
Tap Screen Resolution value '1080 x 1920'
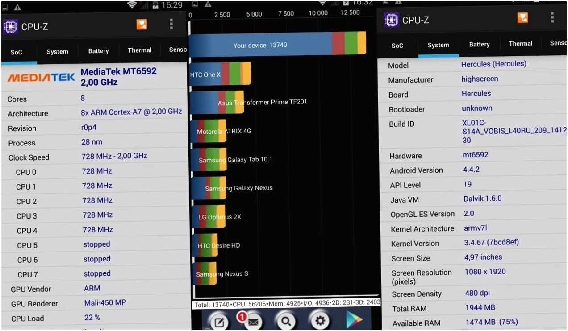point(485,272)
